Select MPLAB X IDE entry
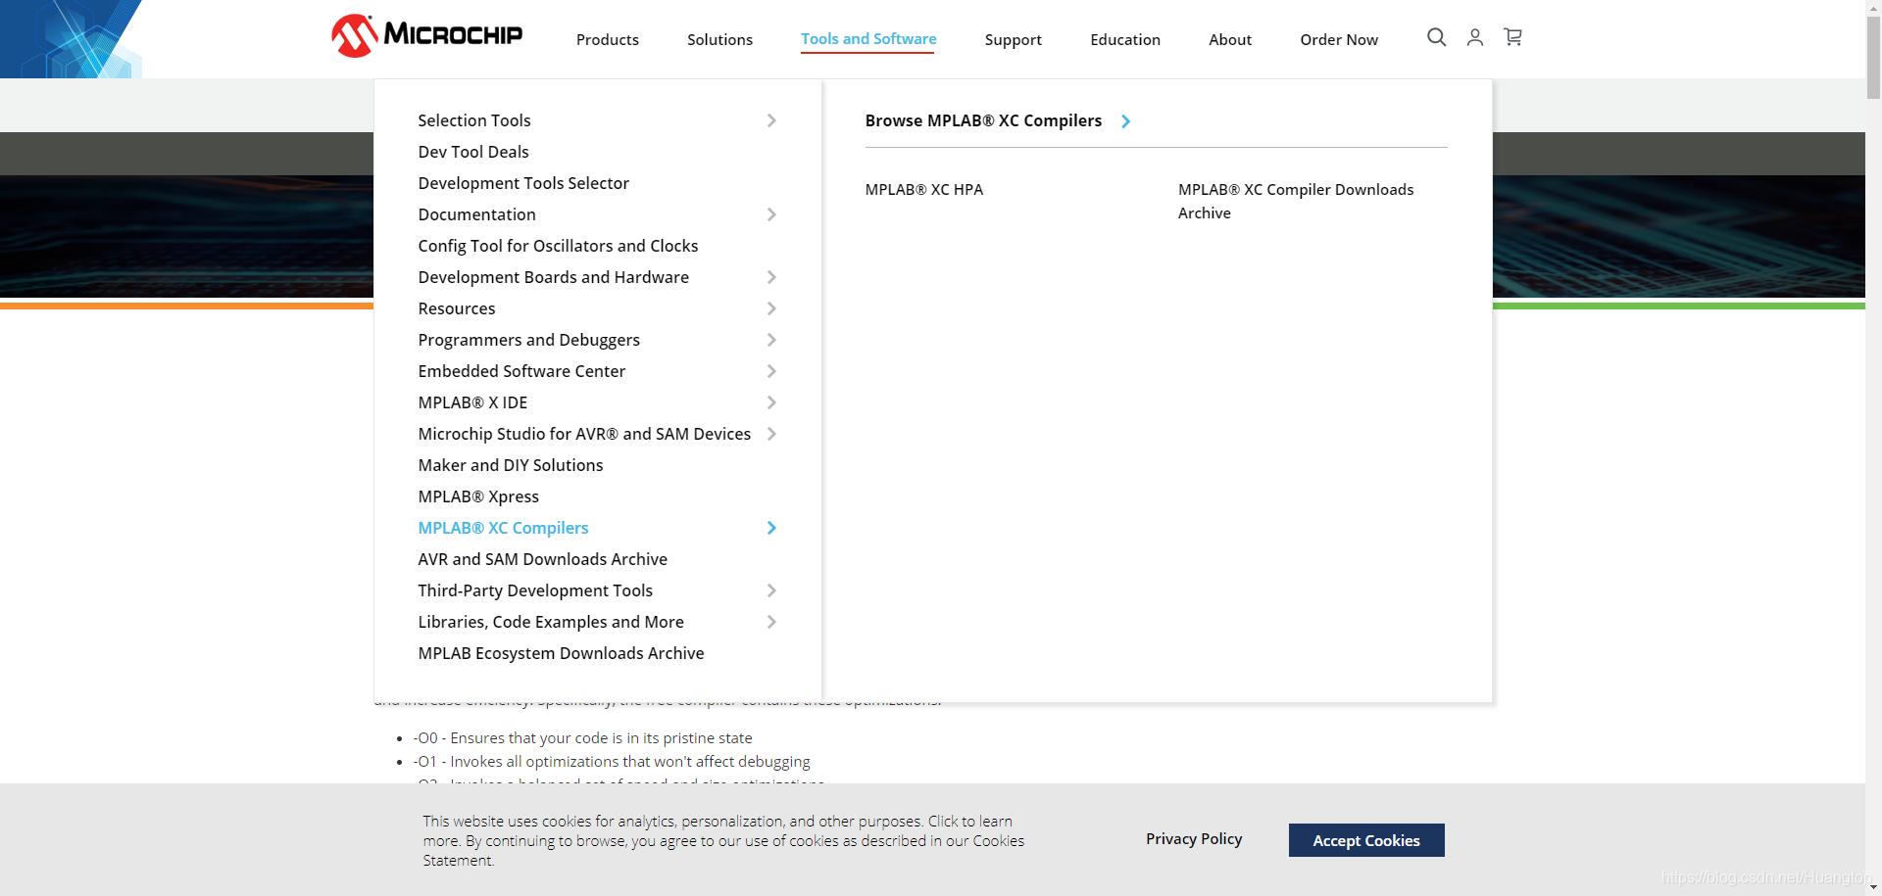The height and width of the screenshot is (896, 1882). coord(472,402)
